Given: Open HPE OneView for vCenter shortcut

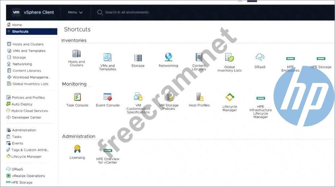Looking at the screenshot, I should 107,151.
